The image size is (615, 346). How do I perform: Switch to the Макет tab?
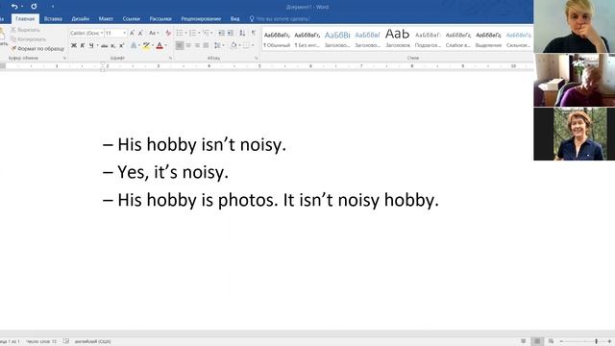(106, 19)
